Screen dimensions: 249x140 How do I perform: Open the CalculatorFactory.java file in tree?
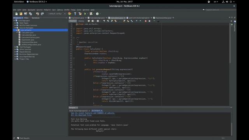click(30, 37)
